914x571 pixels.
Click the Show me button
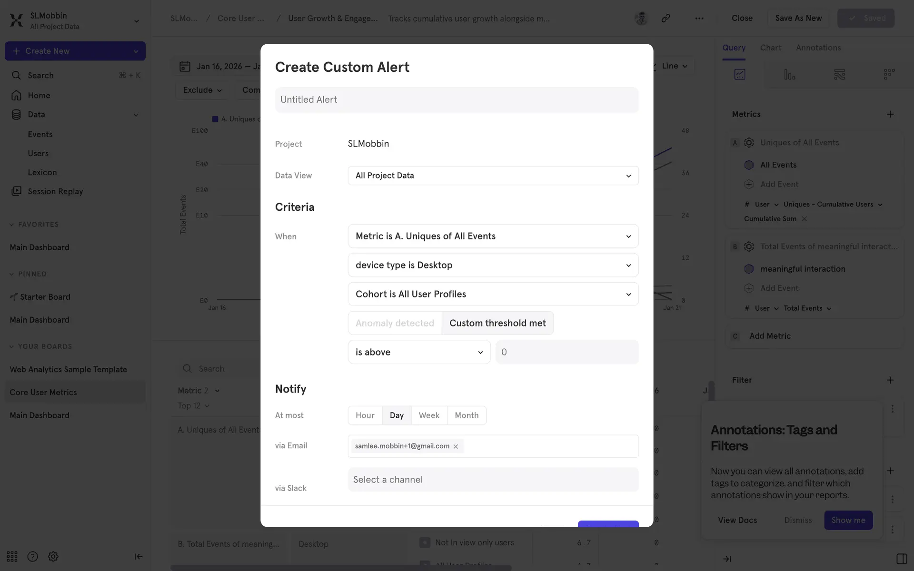(x=848, y=520)
